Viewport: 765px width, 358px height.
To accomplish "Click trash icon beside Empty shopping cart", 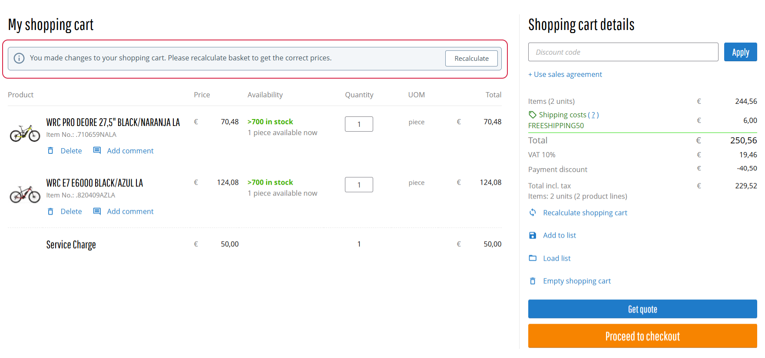I will coord(533,281).
